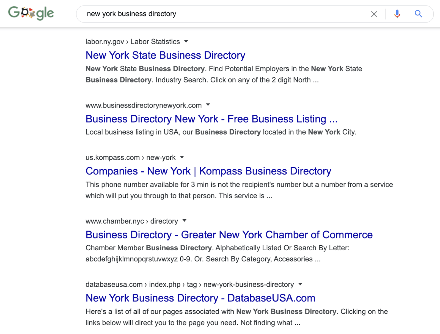Open Kompass Business Directory companies result
Image resolution: width=440 pixels, height=334 pixels.
[208, 171]
